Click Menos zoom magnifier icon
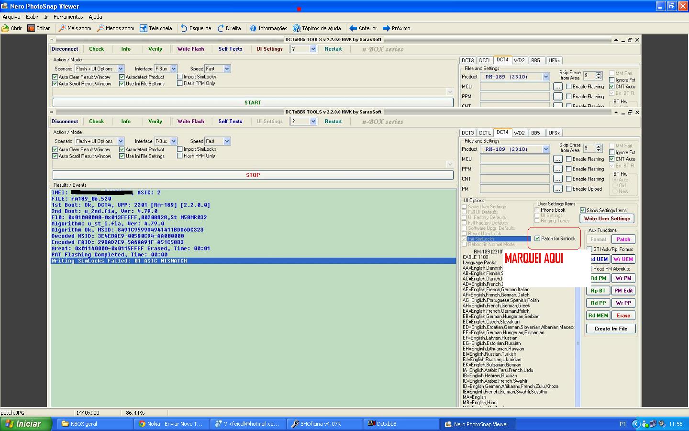 100,28
